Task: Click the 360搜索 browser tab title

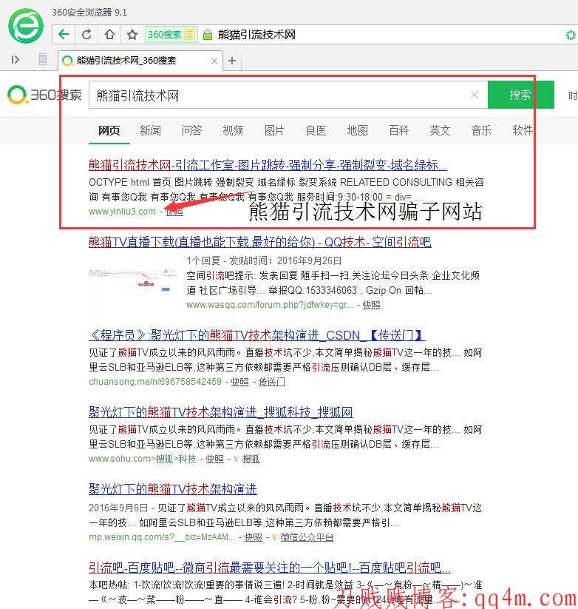Action: coord(126,61)
